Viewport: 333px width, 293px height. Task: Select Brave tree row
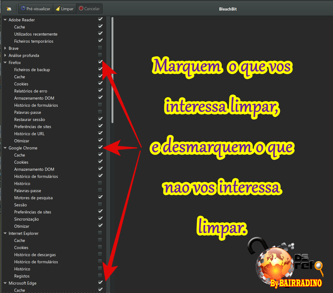(53, 48)
